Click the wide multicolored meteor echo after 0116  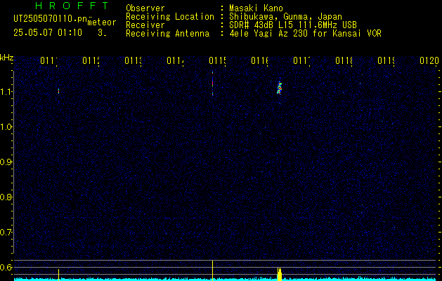click(x=280, y=88)
